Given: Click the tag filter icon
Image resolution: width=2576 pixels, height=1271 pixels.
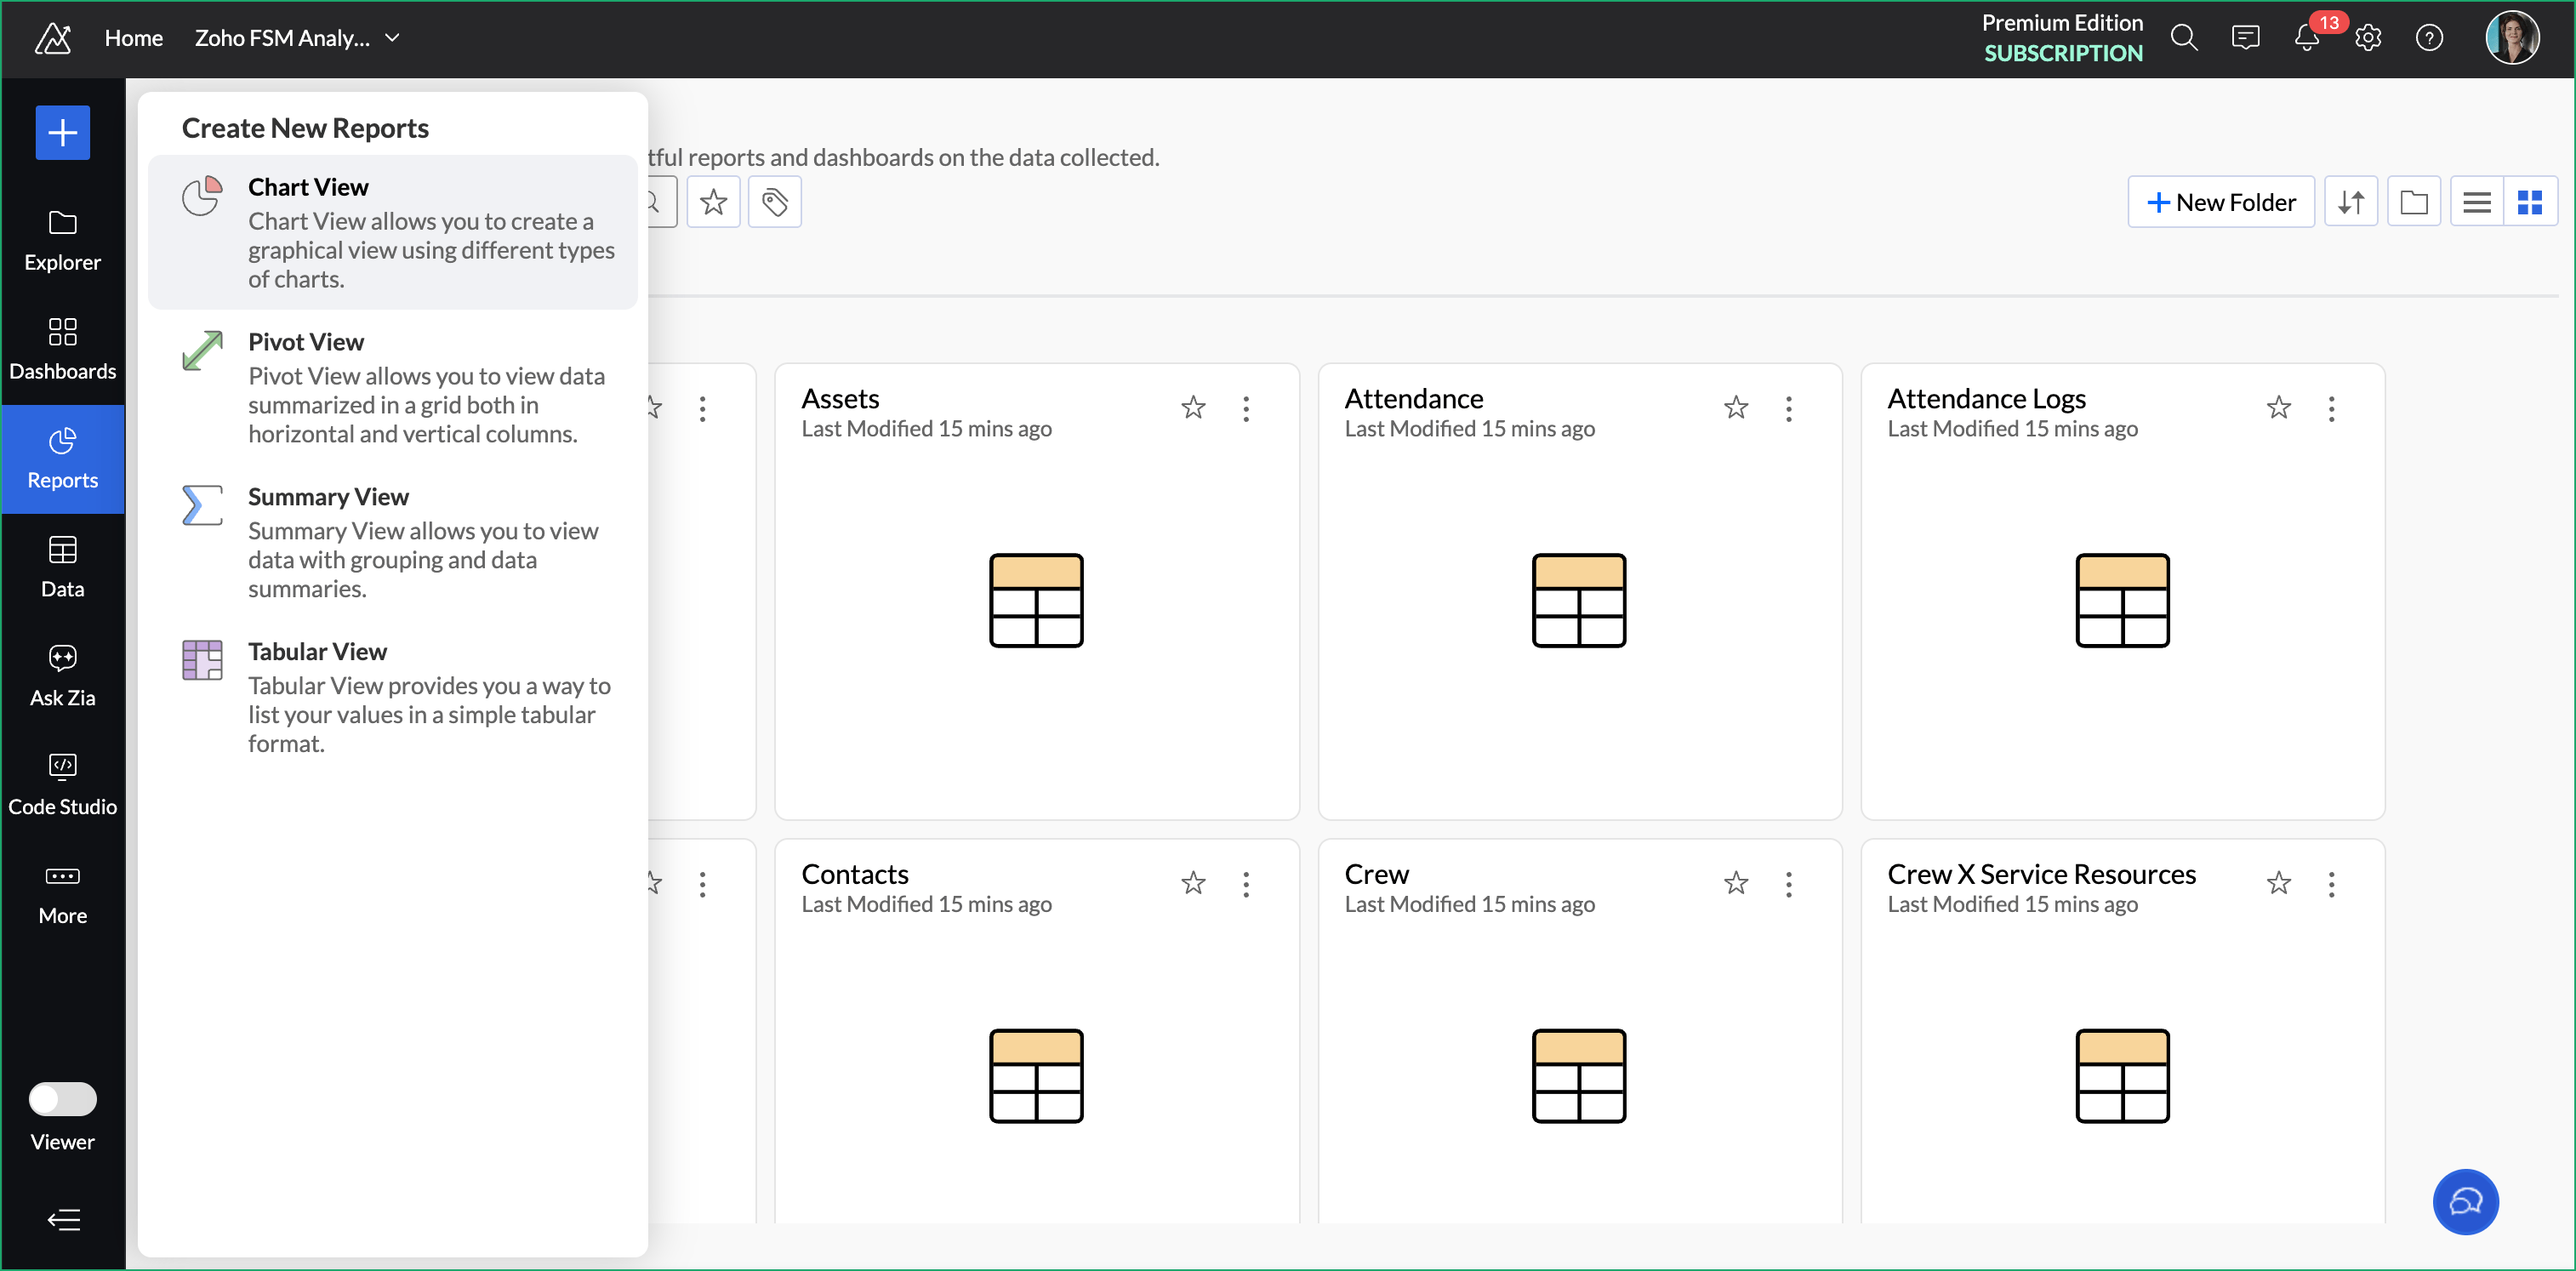Looking at the screenshot, I should [x=774, y=202].
